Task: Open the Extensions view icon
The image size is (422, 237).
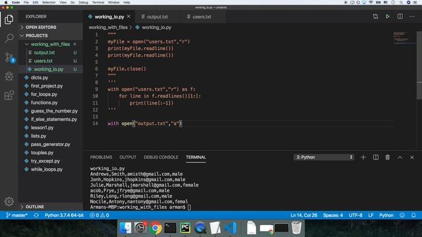Action: 9,95
